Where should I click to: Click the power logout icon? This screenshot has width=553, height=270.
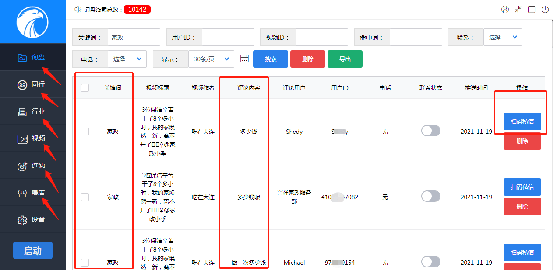pos(545,10)
